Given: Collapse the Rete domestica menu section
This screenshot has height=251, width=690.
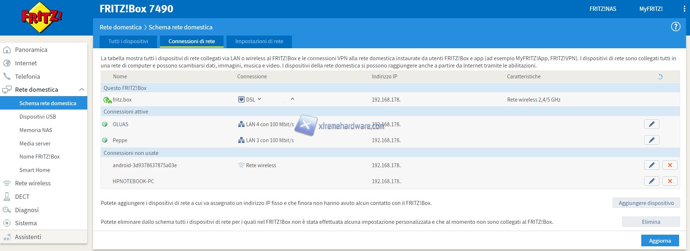Looking at the screenshot, I should [x=81, y=90].
